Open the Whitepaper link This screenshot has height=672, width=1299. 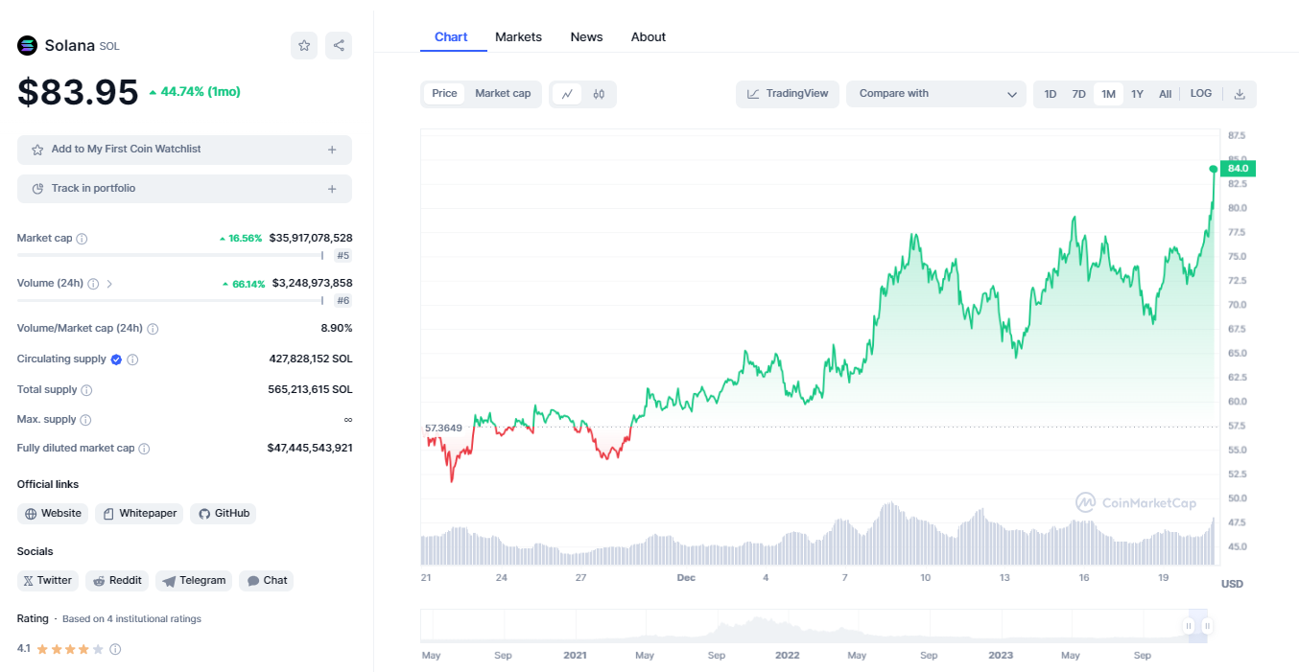(x=140, y=514)
